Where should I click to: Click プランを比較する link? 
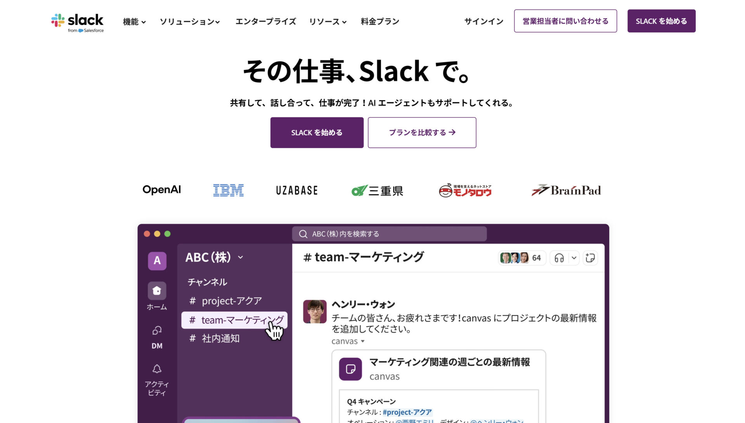422,132
